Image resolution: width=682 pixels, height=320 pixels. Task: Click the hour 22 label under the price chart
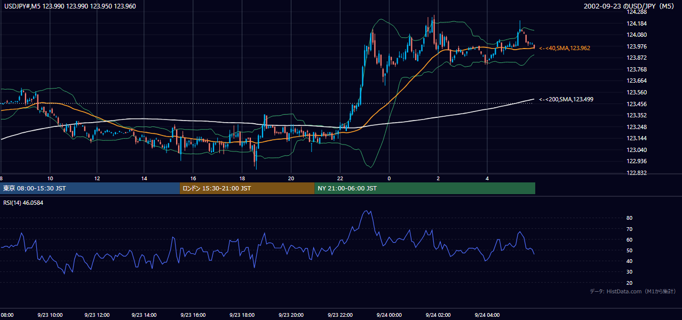[340, 179]
